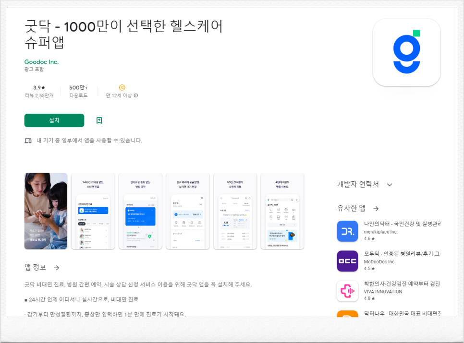
Task: Open 유사한 앱 arrow
Action: point(376,209)
